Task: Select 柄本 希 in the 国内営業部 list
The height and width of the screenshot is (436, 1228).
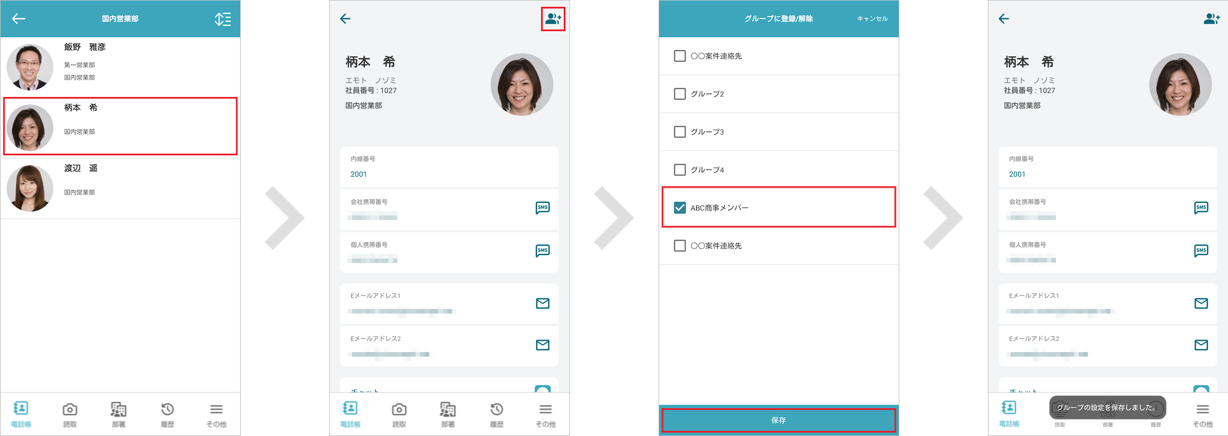Action: click(x=120, y=126)
